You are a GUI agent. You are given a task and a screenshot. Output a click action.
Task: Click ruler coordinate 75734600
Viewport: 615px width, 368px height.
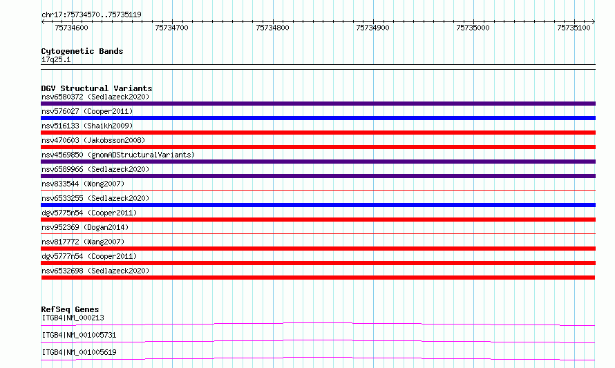tap(71, 28)
